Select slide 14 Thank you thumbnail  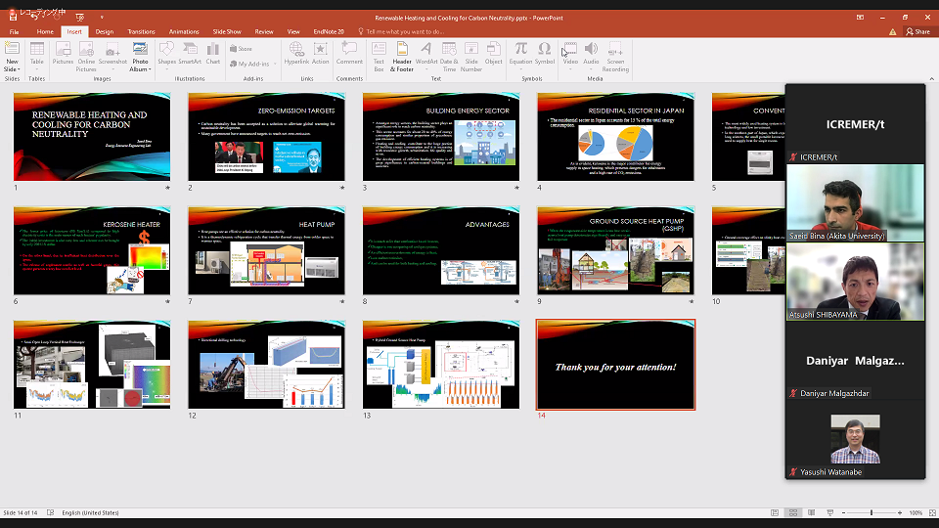point(615,365)
